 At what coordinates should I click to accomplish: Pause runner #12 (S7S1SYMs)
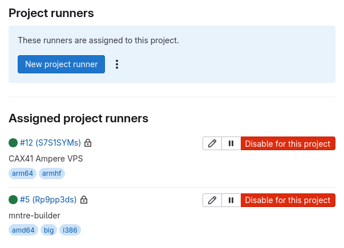coord(231,143)
